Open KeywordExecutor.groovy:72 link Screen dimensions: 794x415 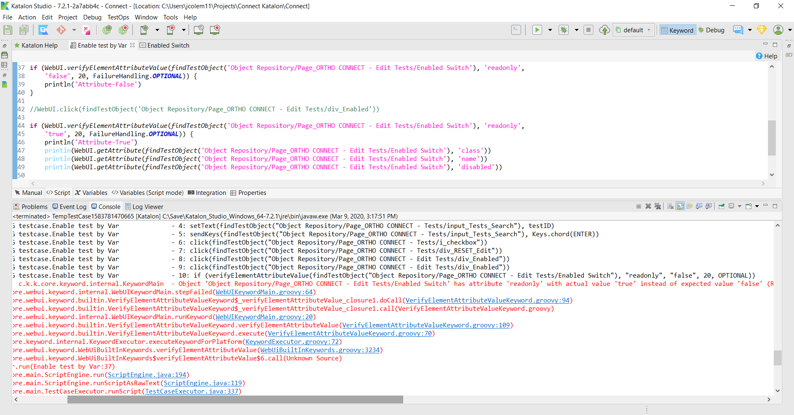pyautogui.click(x=292, y=342)
